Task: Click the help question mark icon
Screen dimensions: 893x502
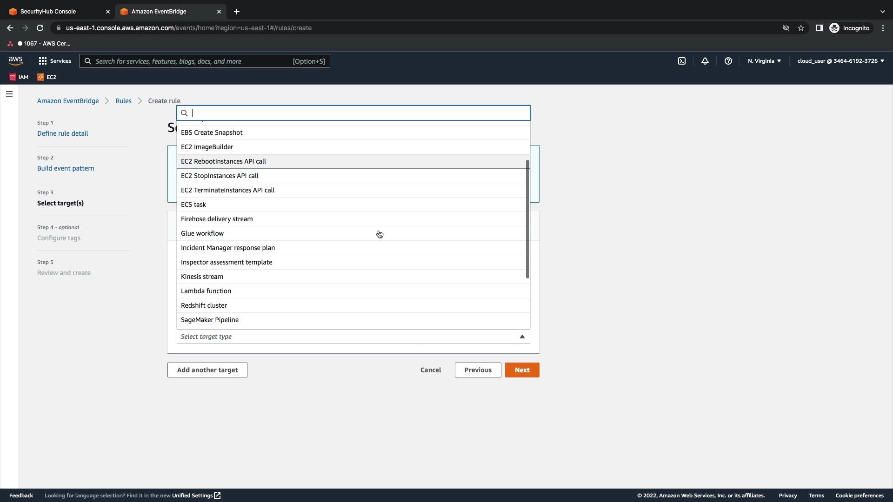Action: (728, 61)
